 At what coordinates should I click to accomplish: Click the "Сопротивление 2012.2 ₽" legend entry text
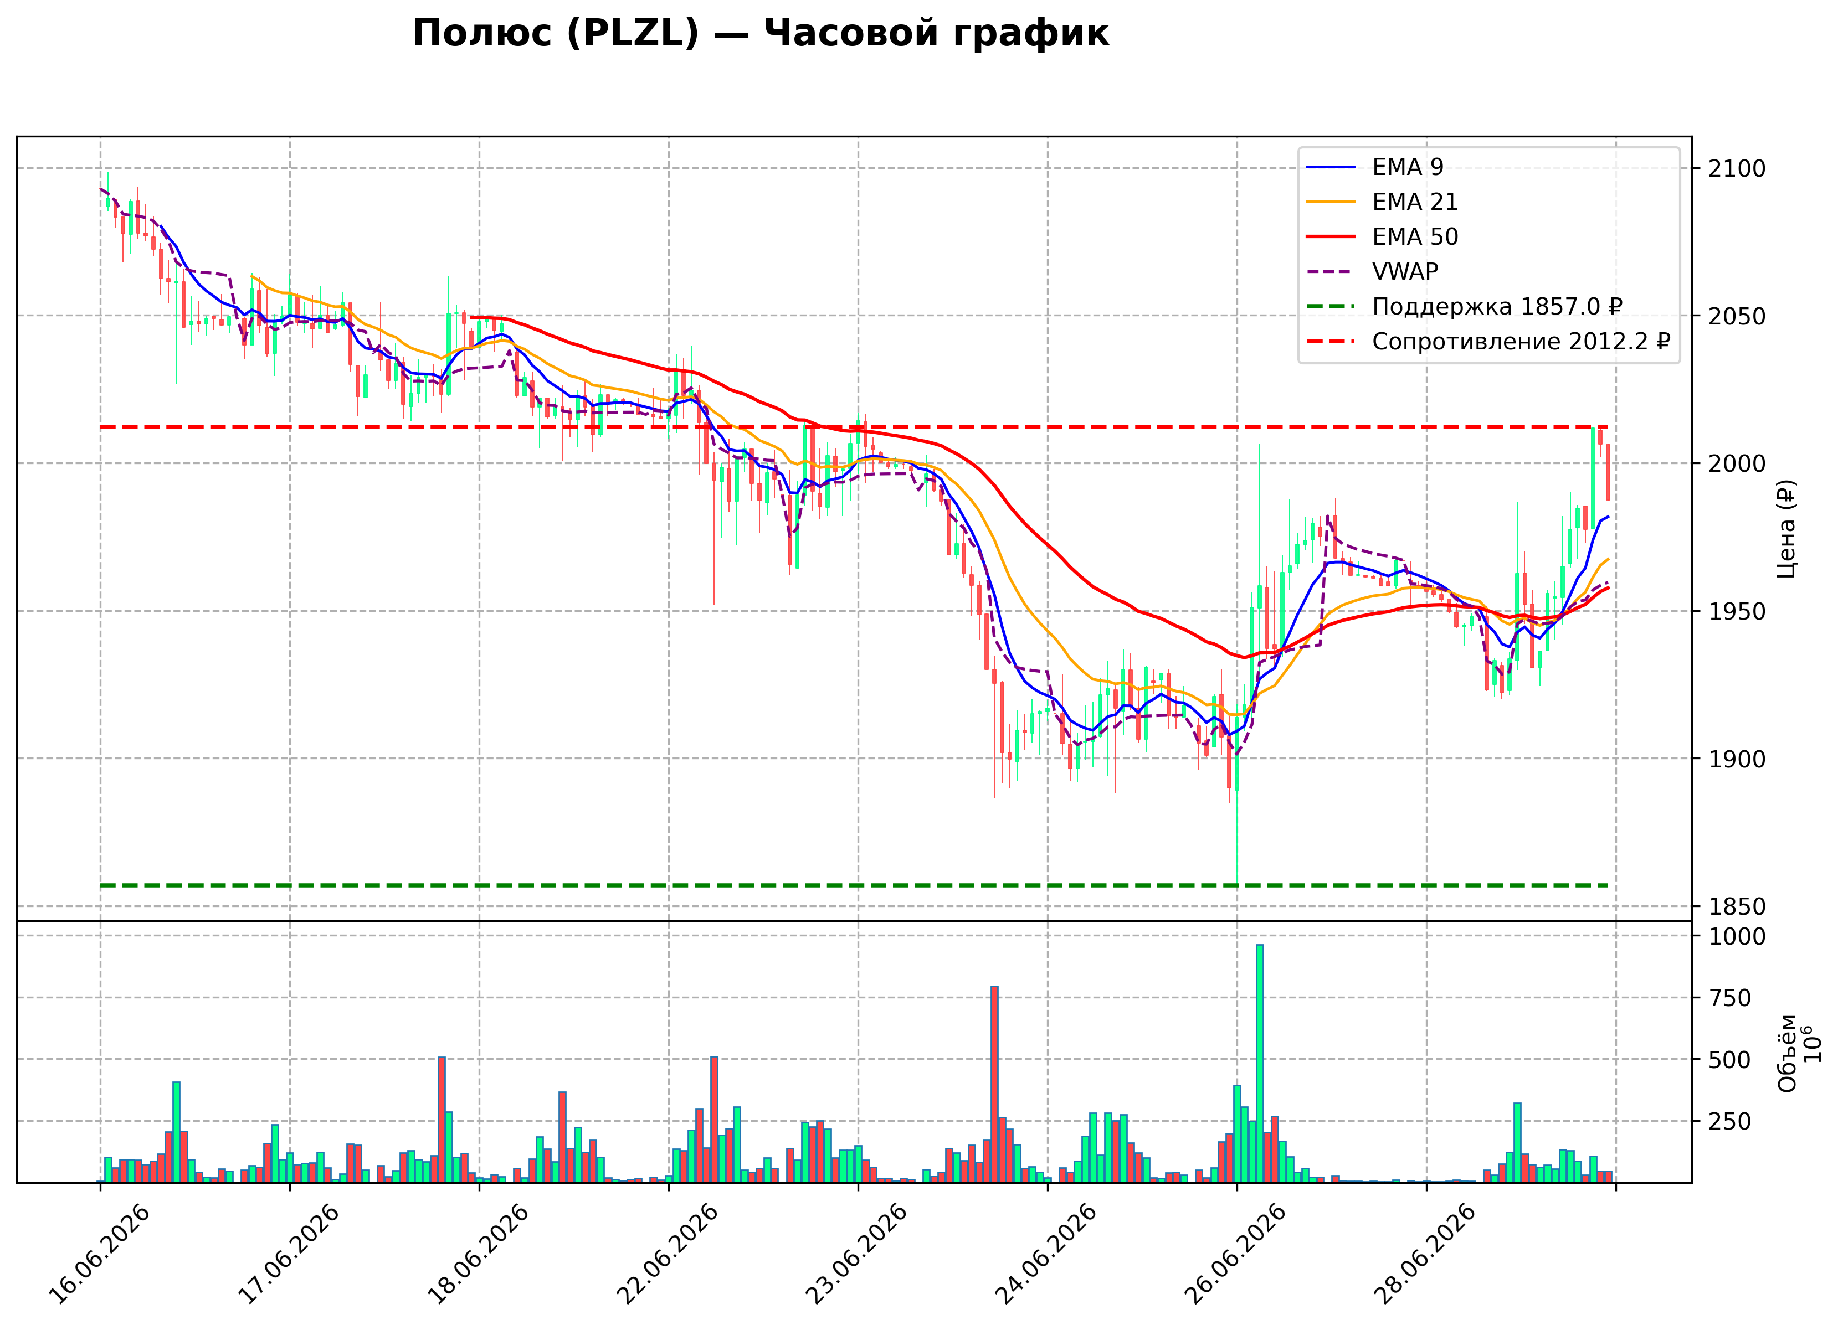tap(1521, 342)
